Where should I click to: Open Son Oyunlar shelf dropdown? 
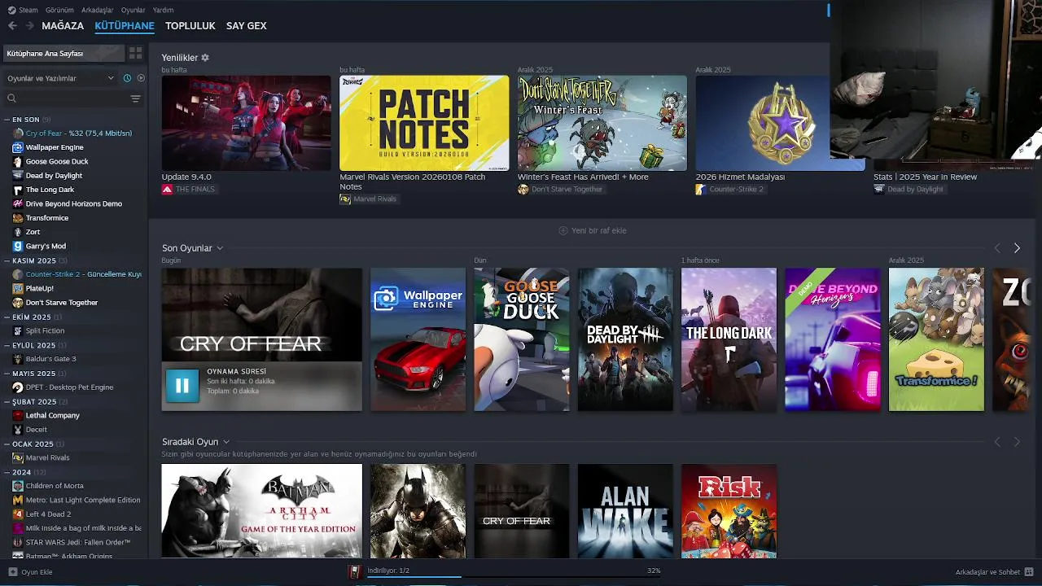point(220,248)
